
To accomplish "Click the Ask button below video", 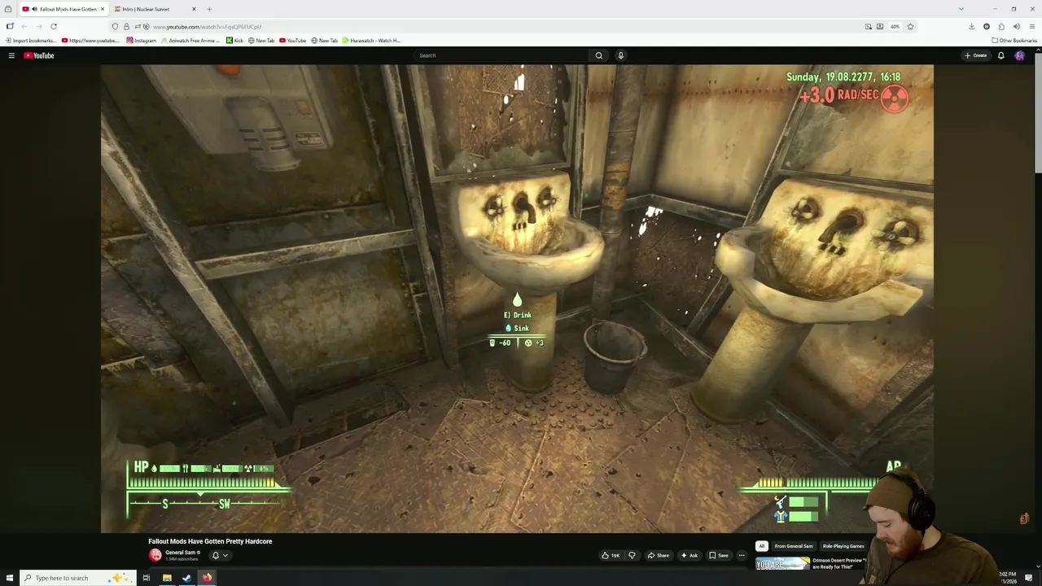I will coord(690,555).
